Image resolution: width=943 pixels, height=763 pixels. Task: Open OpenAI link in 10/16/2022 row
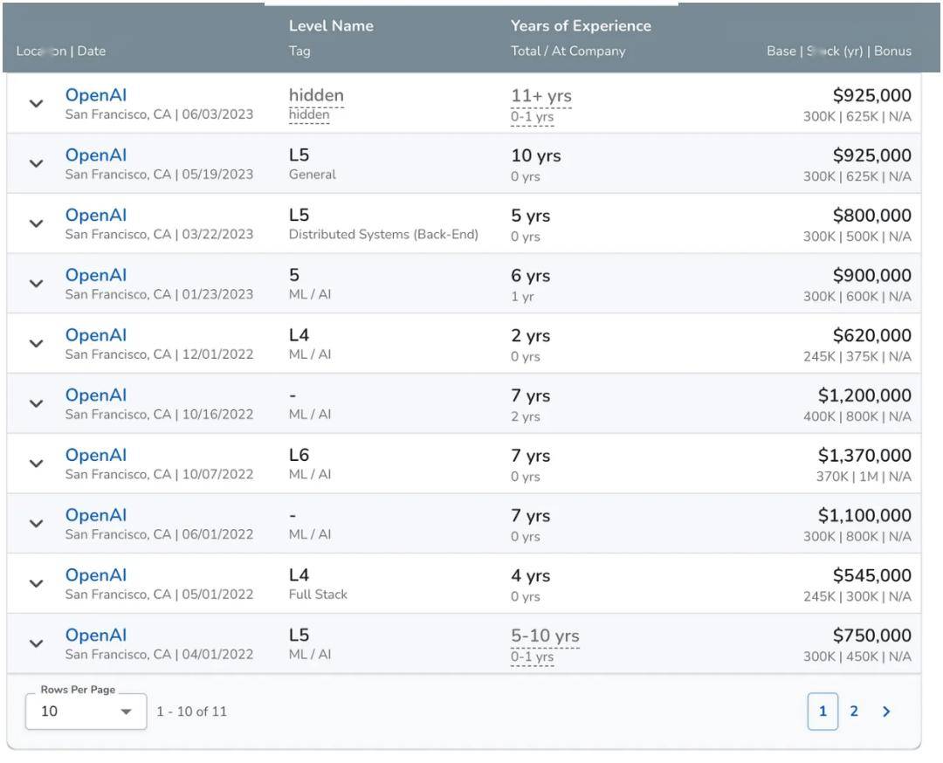(x=96, y=395)
